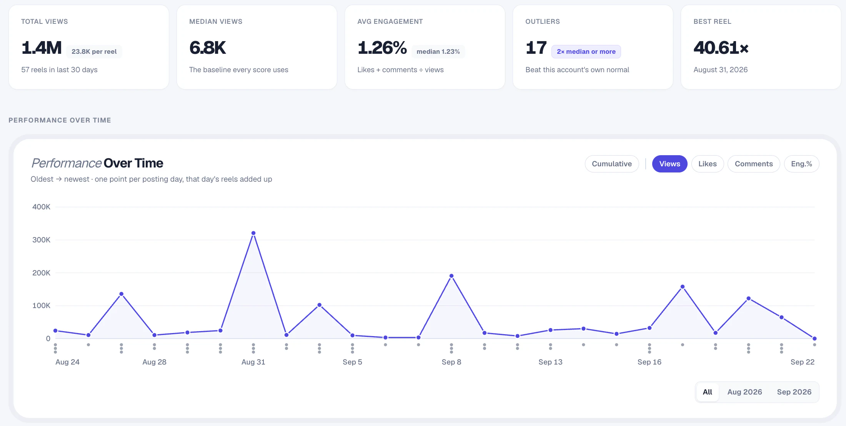Click 'The baseline every score uses' text

(x=239, y=70)
